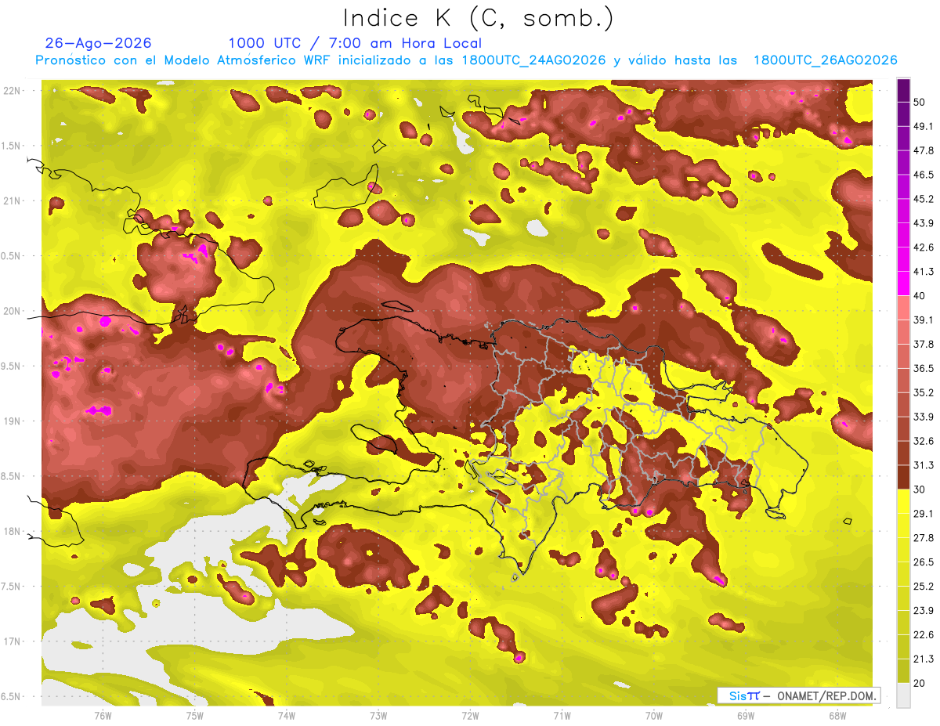Click the 69W longitude label

click(746, 715)
